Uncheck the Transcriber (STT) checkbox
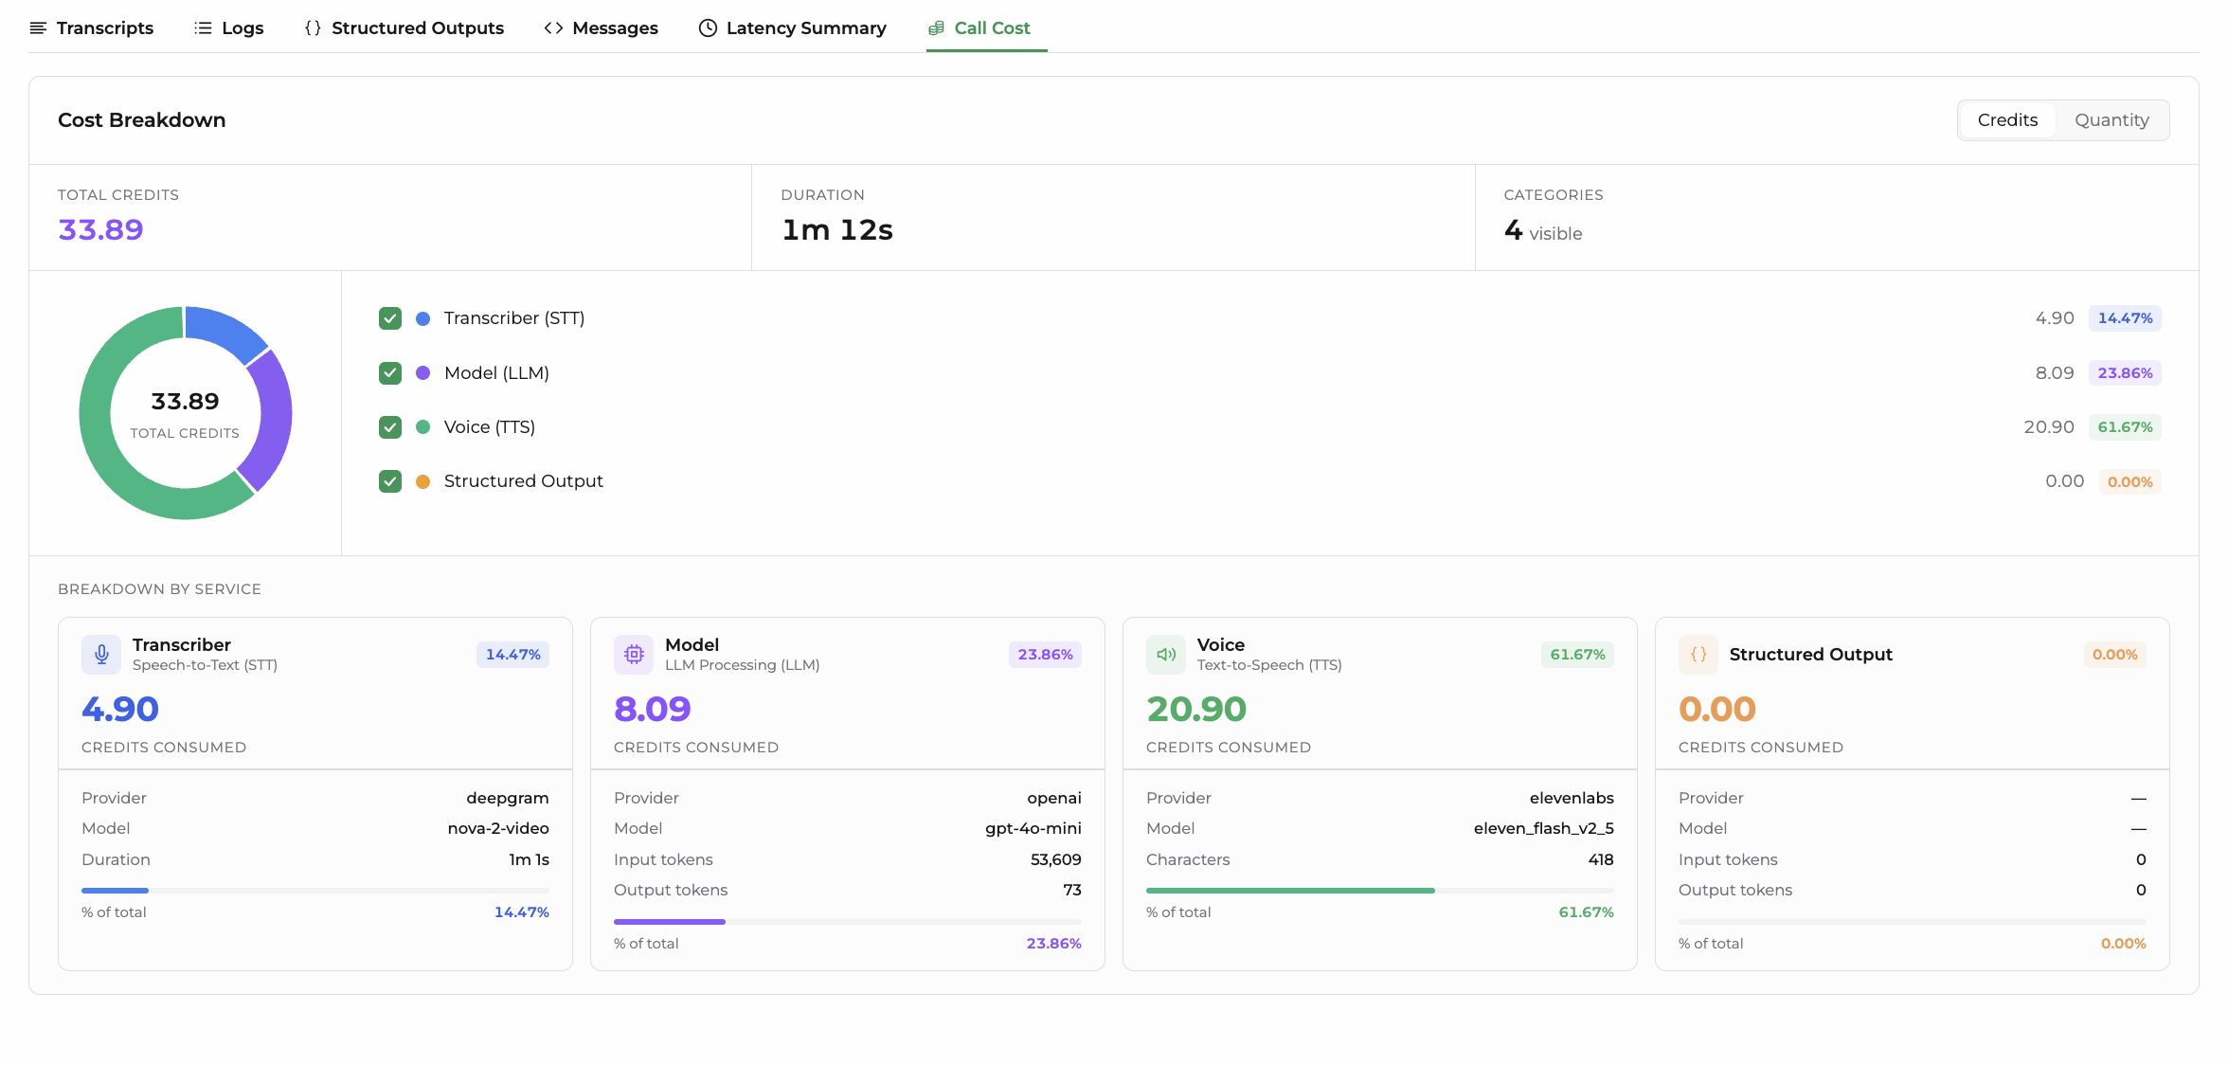Screen dimensions: 2228x1065 click(390, 318)
